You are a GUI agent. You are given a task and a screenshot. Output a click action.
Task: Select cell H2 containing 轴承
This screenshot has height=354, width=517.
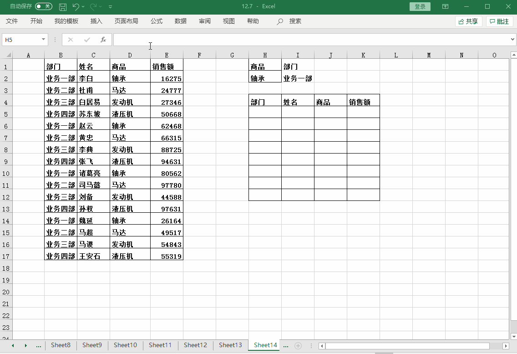tap(265, 78)
